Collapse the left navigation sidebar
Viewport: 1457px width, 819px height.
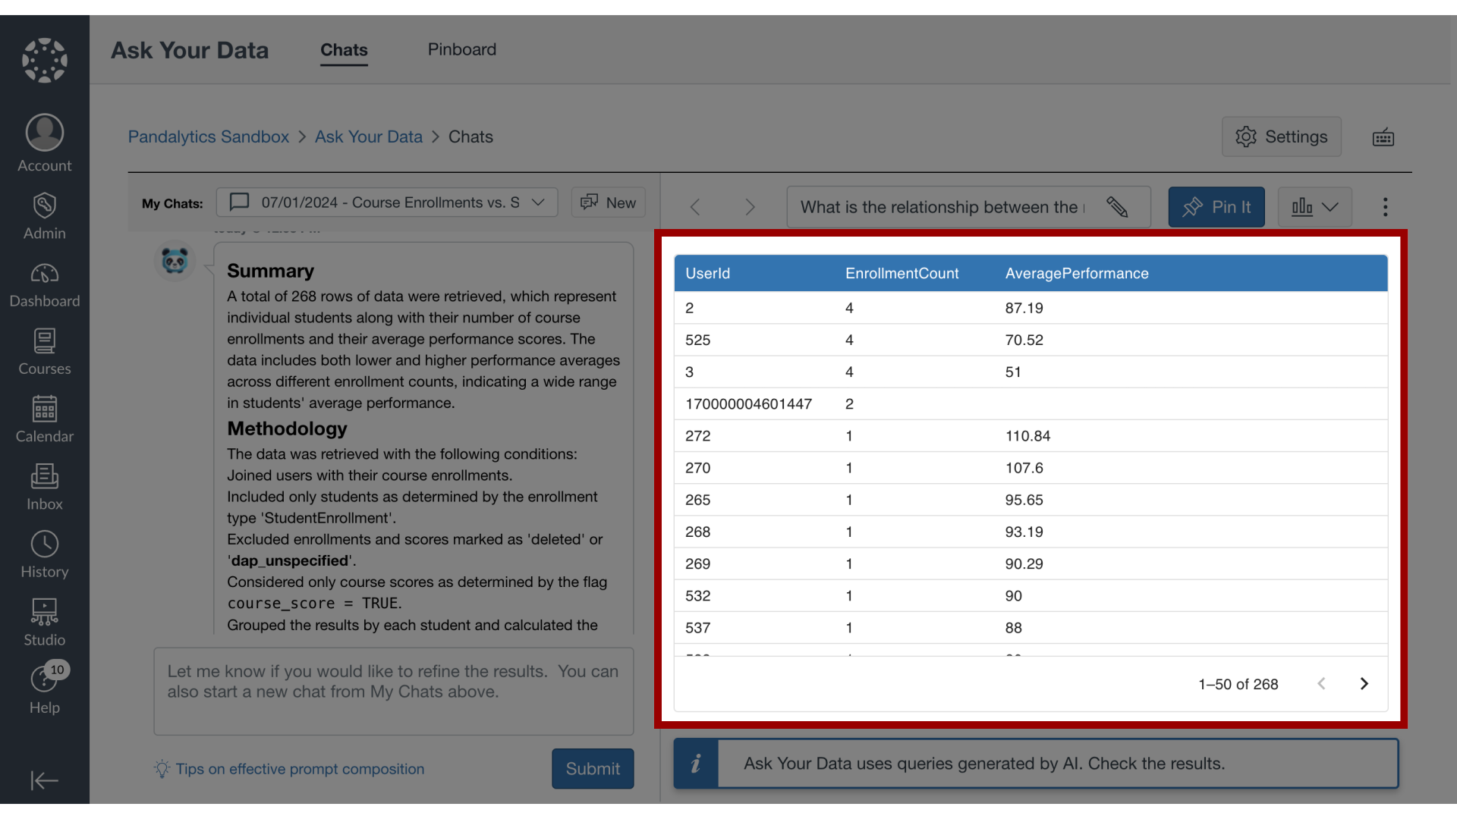pyautogui.click(x=44, y=780)
